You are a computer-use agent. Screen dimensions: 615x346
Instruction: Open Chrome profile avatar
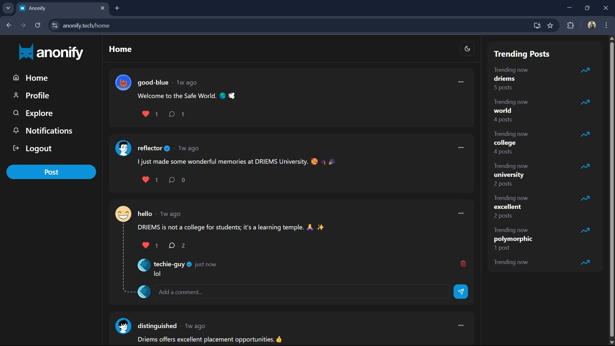(x=592, y=25)
